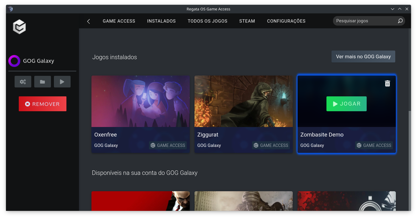Viewport: 417px width, 218px height.
Task: Click the Game Access badge on Ziggurat card
Action: click(x=271, y=145)
